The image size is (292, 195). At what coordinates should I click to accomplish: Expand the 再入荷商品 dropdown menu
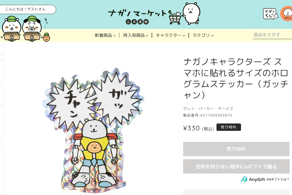pyautogui.click(x=136, y=35)
